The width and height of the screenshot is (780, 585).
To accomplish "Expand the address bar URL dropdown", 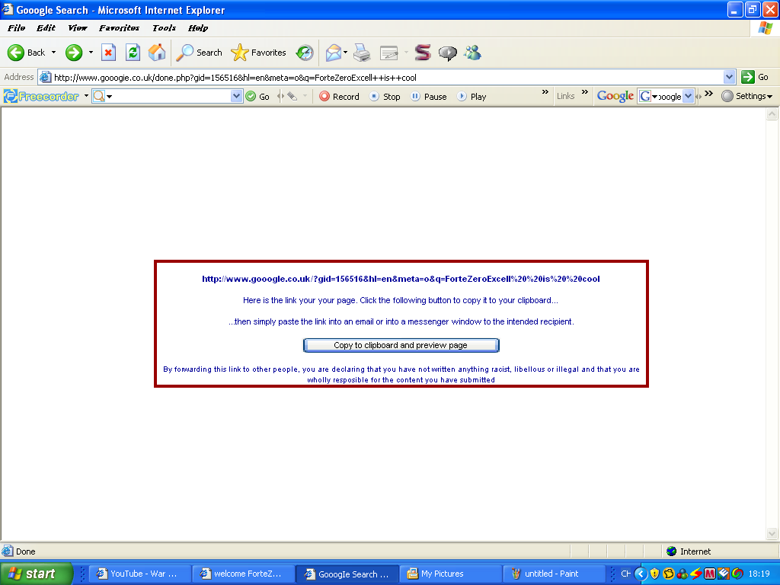I will pyautogui.click(x=729, y=77).
